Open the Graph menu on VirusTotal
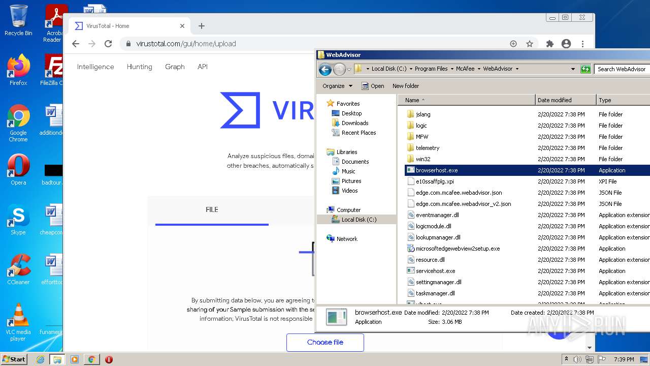Screen dimensions: 650x366 (175, 67)
